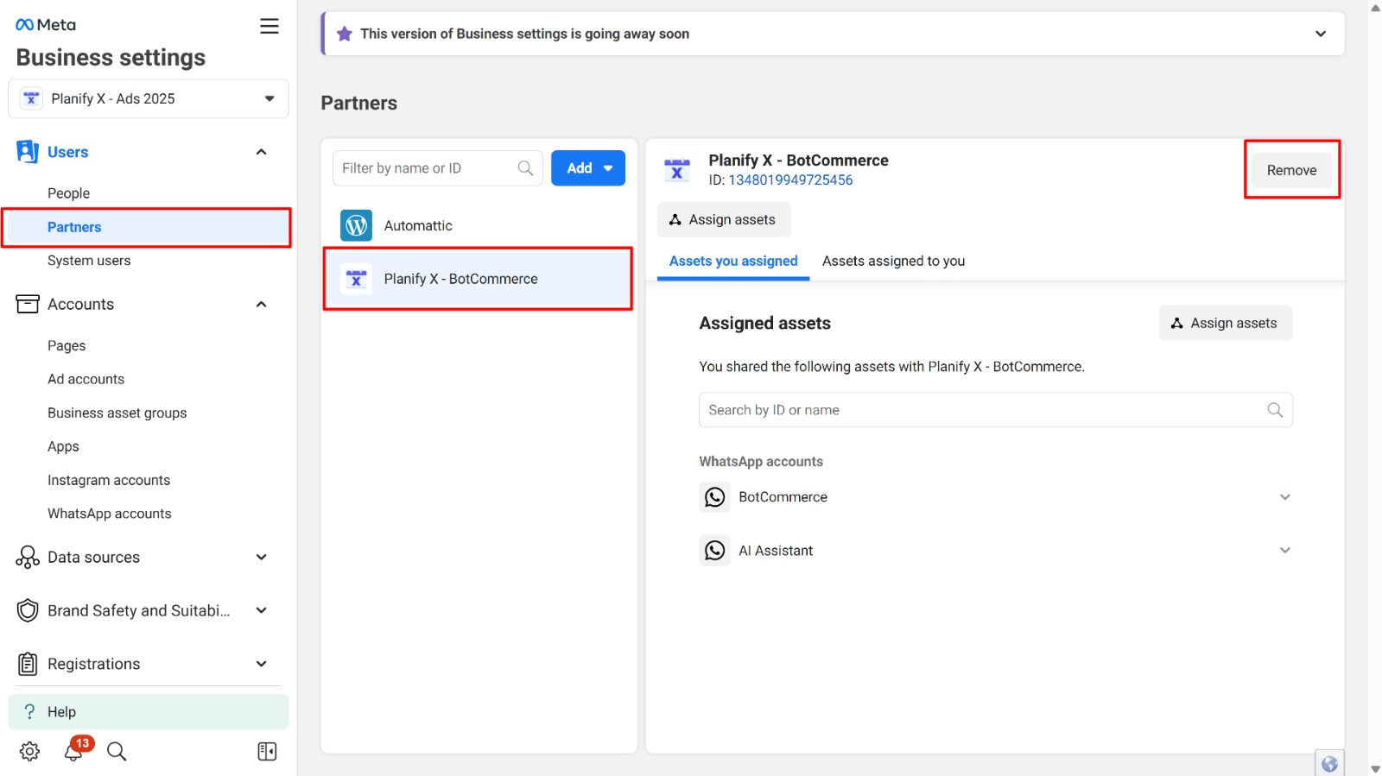Switch to Assets assigned to you tab
Screen dimensions: 1382x776
coord(893,262)
